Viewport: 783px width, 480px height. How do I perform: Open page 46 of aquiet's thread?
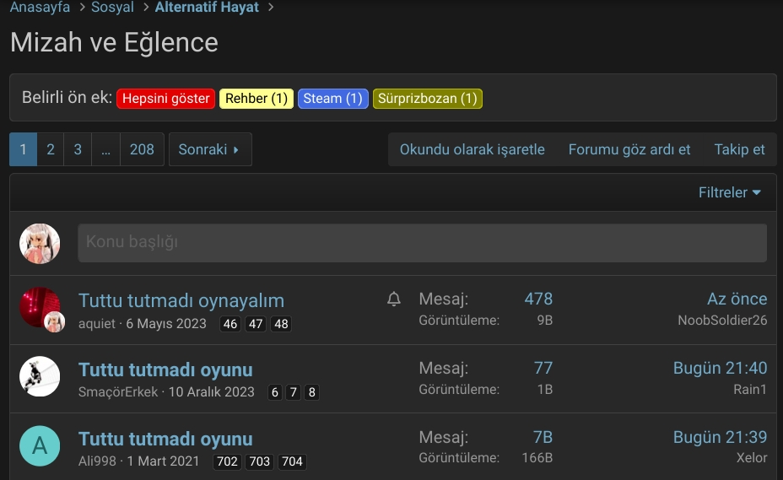[x=230, y=324]
